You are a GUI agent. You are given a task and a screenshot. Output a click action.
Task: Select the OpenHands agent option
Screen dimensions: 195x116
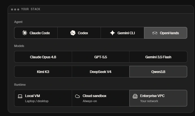coord(166,33)
